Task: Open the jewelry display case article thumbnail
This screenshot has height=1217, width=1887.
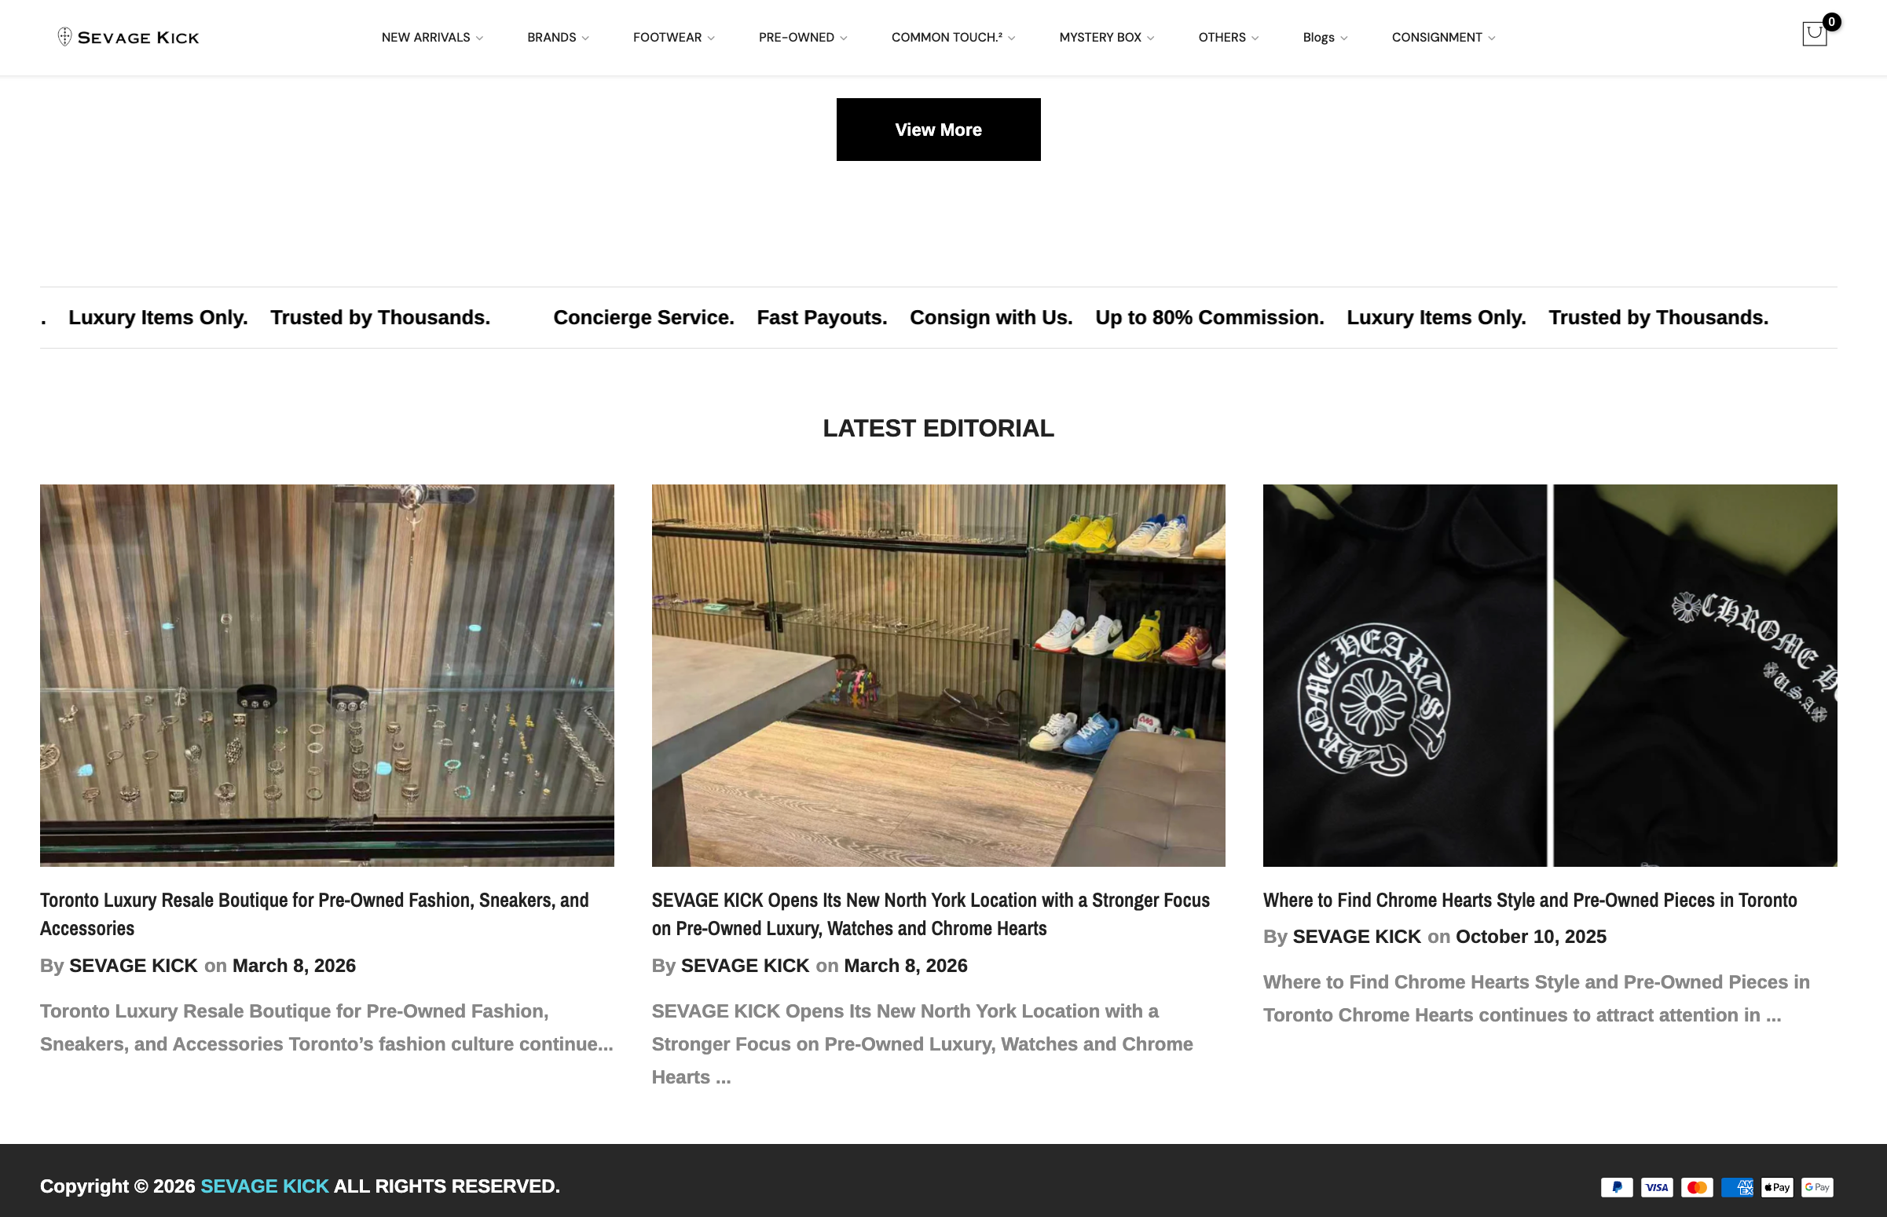Action: click(x=328, y=676)
